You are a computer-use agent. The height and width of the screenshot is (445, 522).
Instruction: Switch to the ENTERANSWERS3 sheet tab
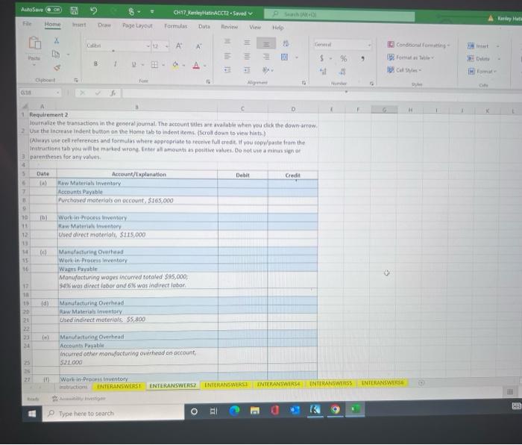pos(226,385)
